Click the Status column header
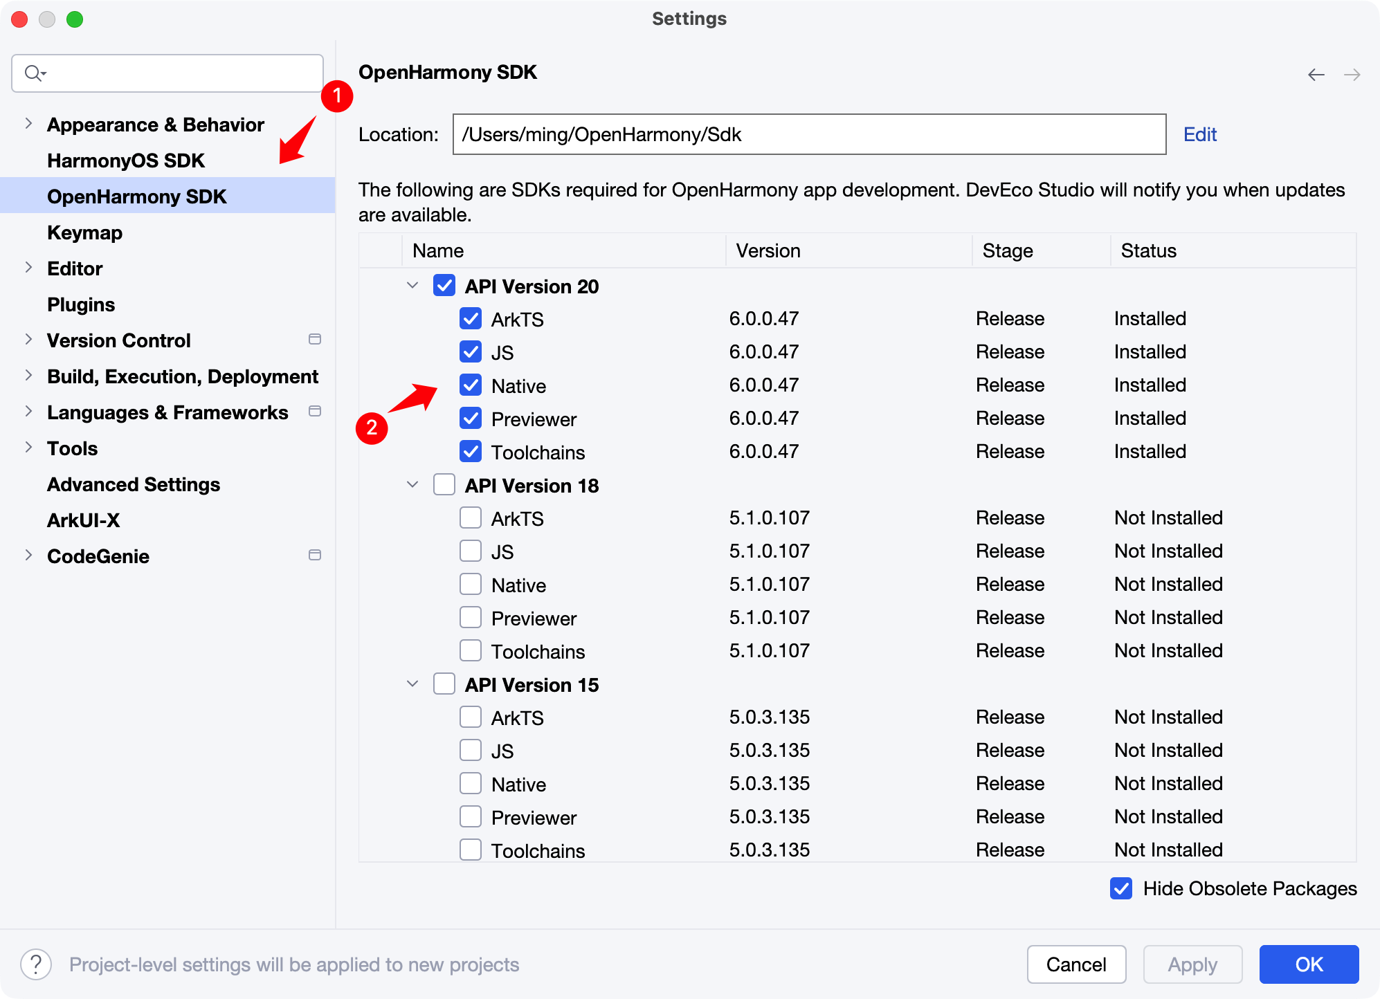The width and height of the screenshot is (1380, 999). point(1233,250)
